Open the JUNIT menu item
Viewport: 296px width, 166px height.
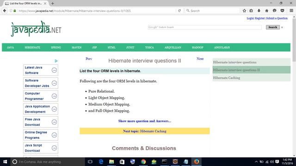coord(130,47)
